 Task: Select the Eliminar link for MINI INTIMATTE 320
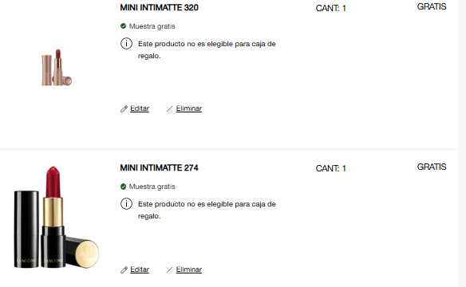[189, 108]
